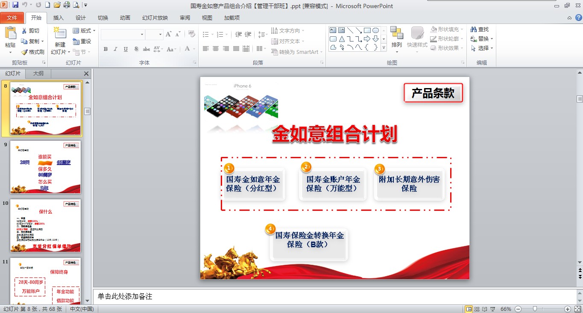Select the right arrow shape in gallery
The height and width of the screenshot is (313, 583).
point(367,39)
